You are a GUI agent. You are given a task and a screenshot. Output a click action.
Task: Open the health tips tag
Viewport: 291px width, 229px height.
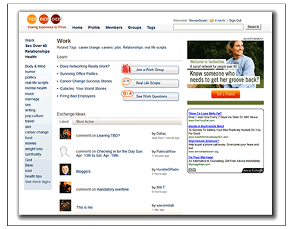33,176
